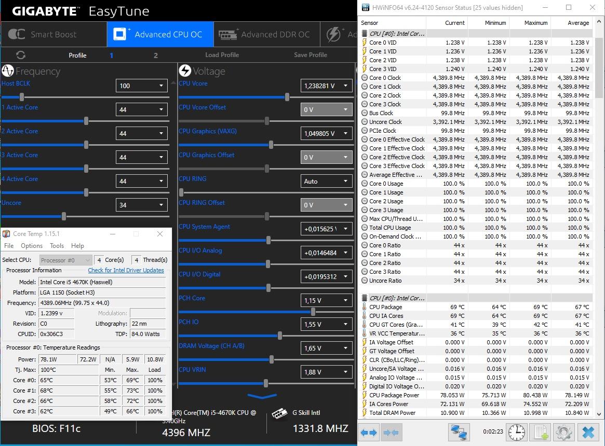Screen dimensions: 605x446
Task: Open the Host BCLK dropdown
Action: (x=142, y=86)
